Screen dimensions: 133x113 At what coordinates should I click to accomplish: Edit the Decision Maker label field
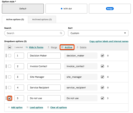click(44, 56)
